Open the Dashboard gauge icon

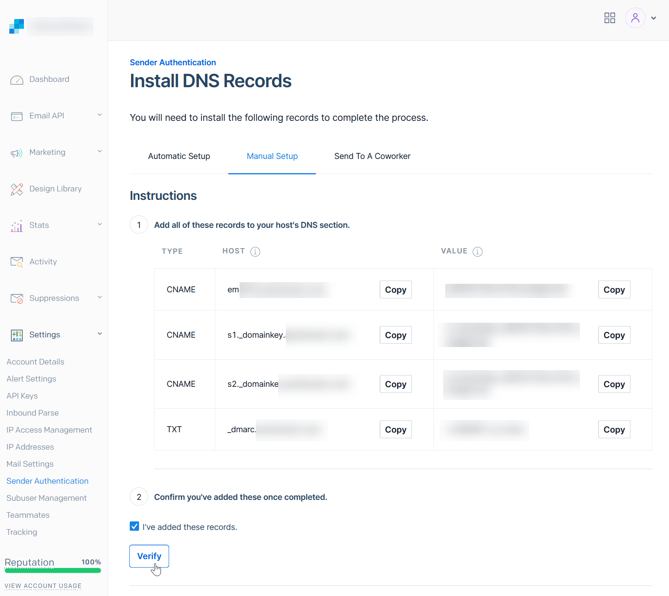[x=17, y=80]
